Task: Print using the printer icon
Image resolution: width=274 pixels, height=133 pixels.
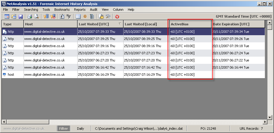Action: click(30, 17)
